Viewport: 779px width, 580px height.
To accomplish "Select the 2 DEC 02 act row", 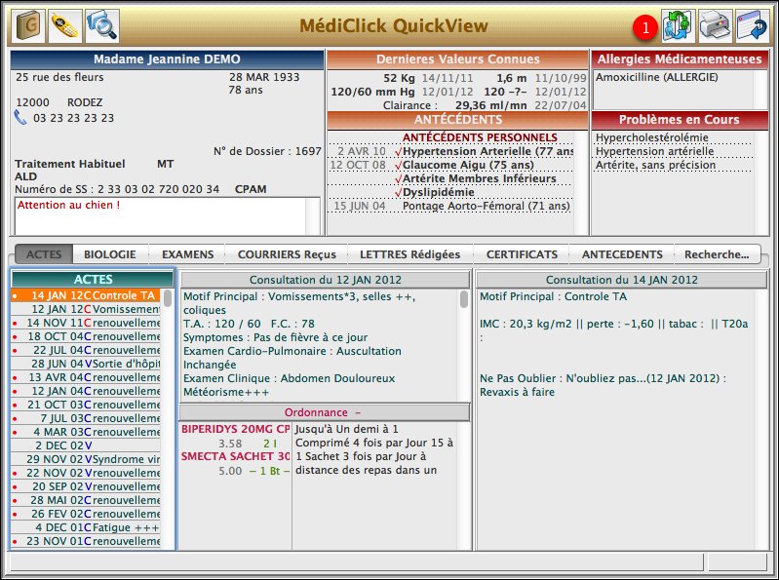I will [86, 445].
